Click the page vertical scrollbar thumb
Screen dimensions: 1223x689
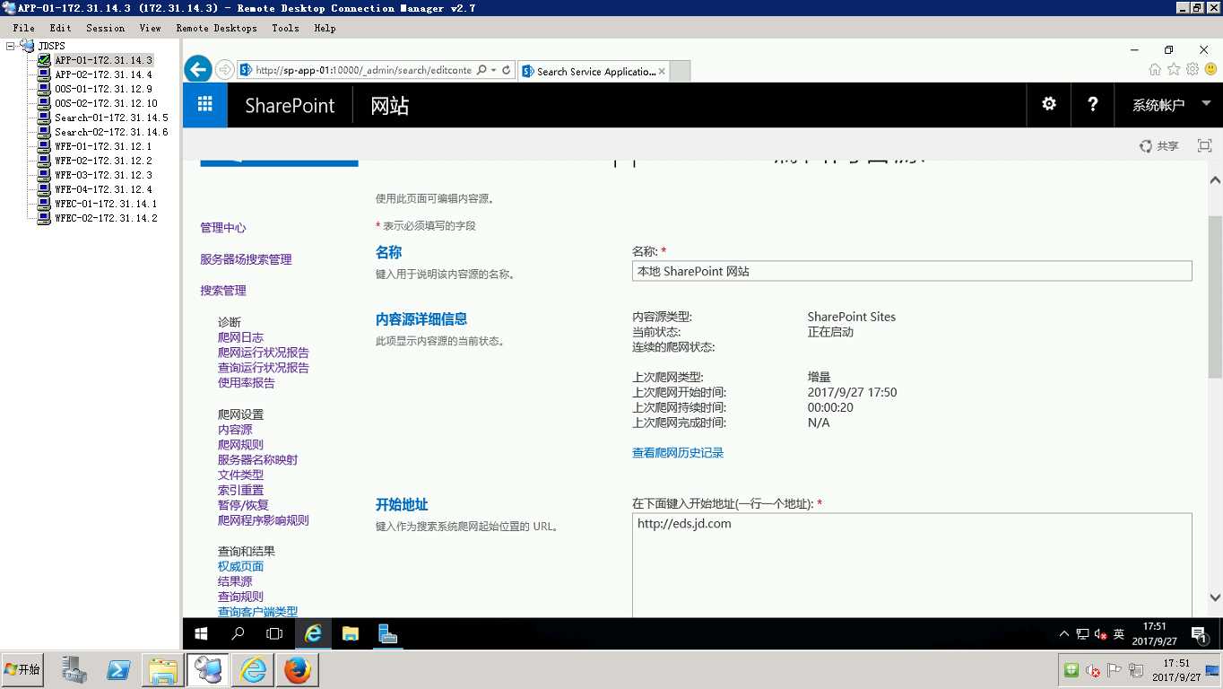pyautogui.click(x=1215, y=296)
